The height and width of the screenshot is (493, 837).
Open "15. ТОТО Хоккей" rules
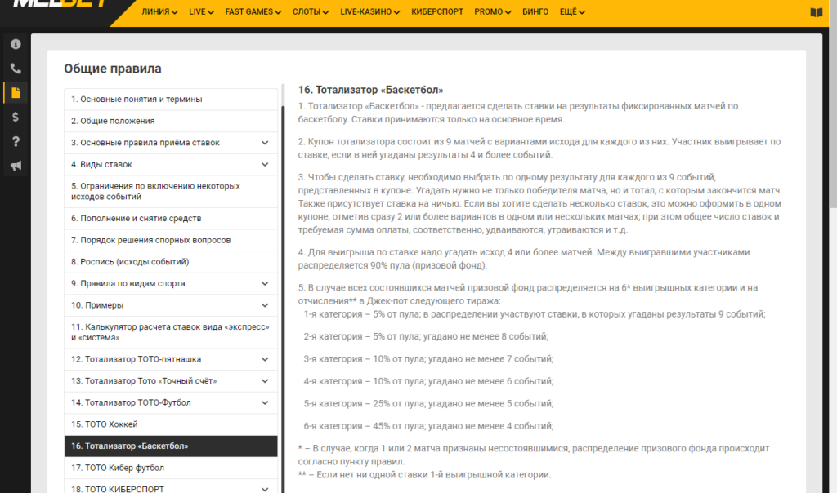[x=171, y=424]
